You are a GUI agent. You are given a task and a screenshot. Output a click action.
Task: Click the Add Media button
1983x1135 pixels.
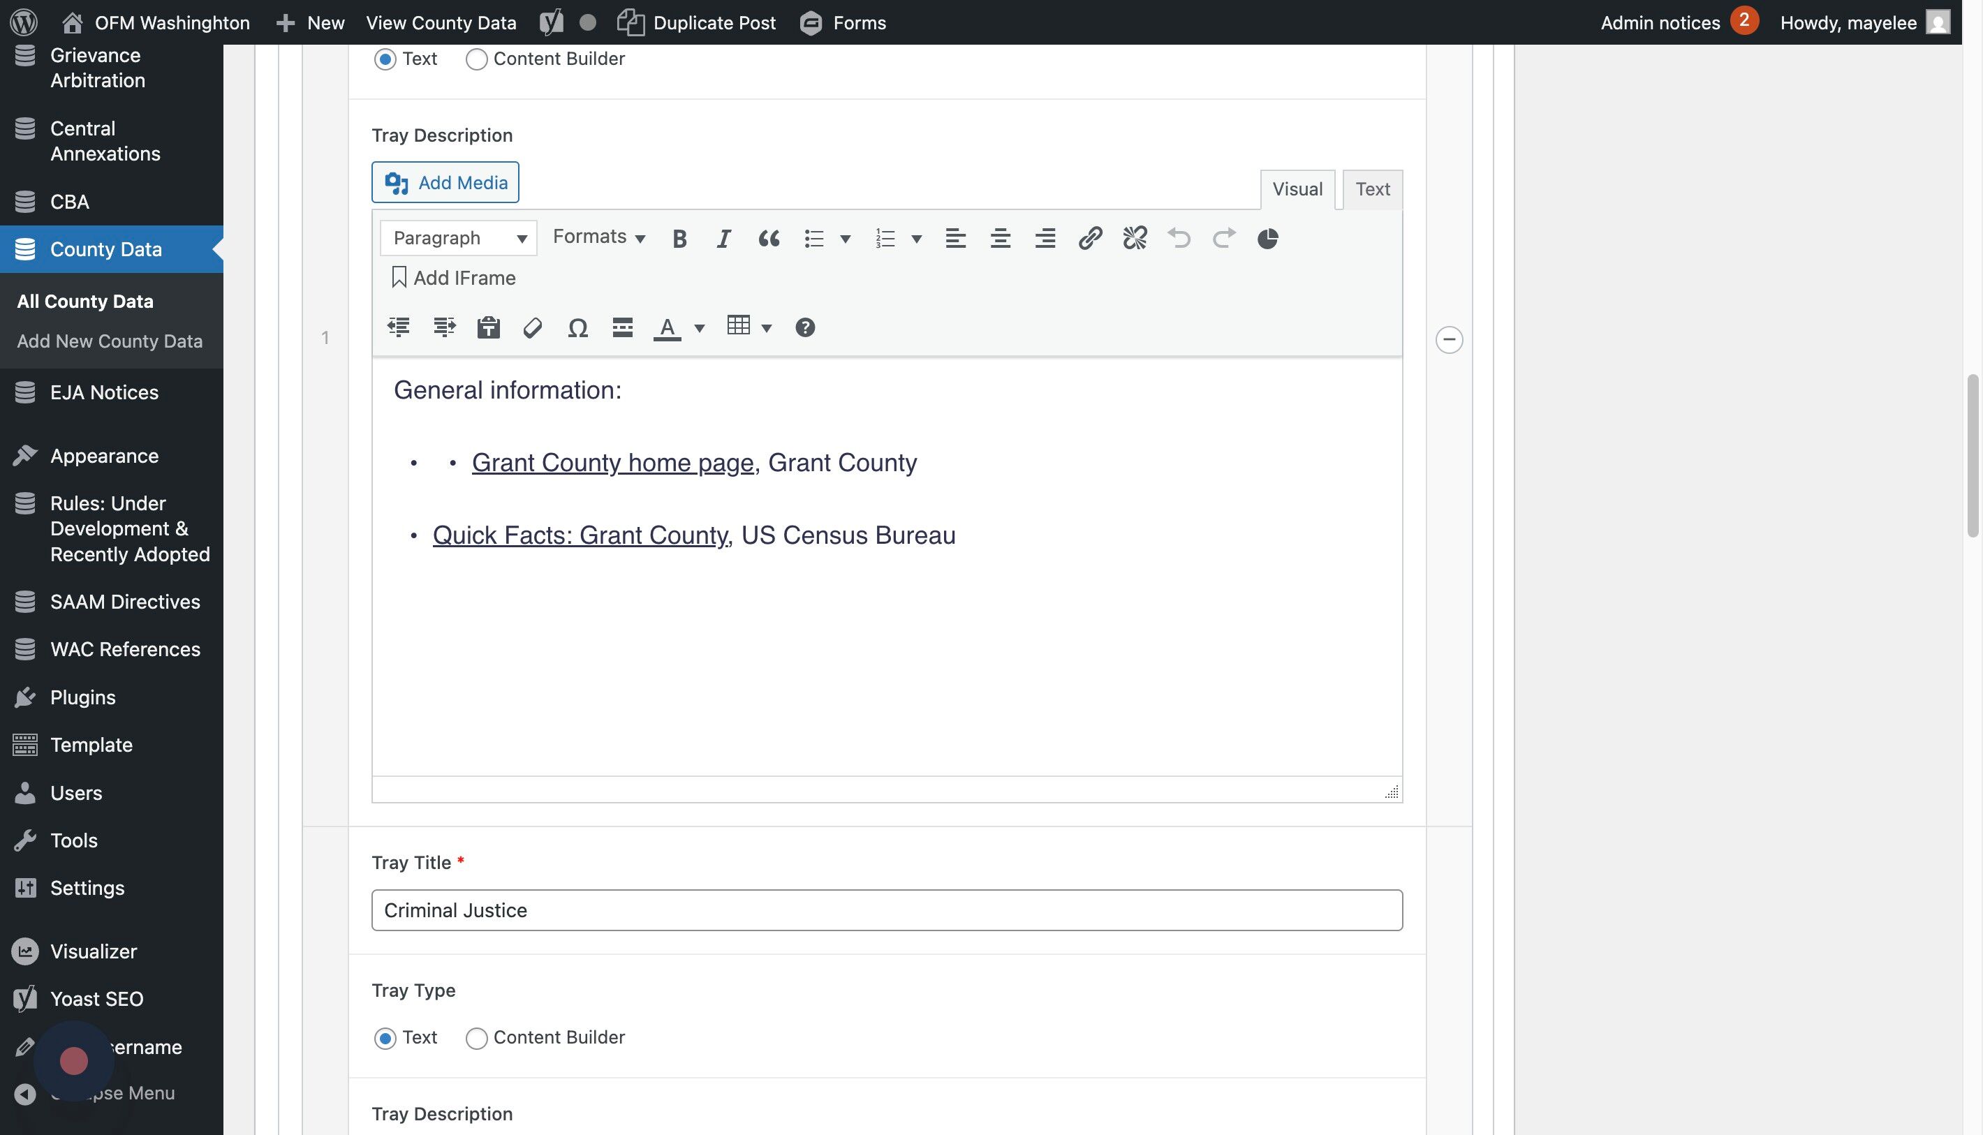pos(445,182)
